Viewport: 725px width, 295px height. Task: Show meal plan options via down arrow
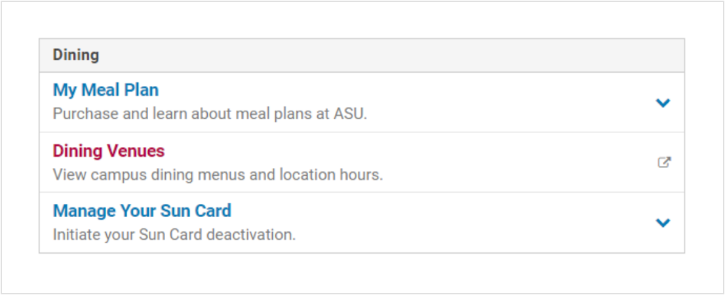click(663, 103)
